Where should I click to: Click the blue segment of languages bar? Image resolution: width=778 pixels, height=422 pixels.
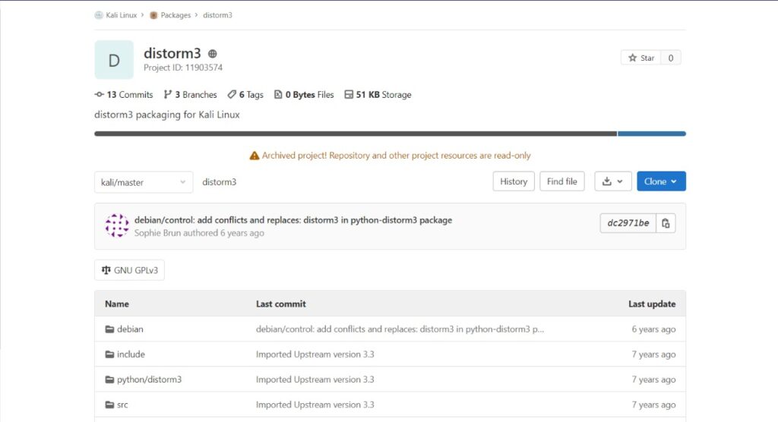coord(651,134)
